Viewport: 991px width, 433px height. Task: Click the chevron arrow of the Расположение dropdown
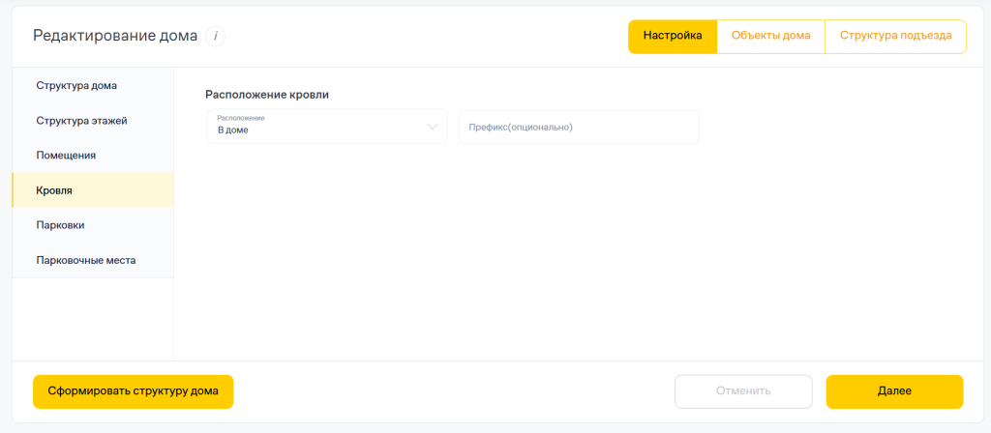pyautogui.click(x=433, y=127)
